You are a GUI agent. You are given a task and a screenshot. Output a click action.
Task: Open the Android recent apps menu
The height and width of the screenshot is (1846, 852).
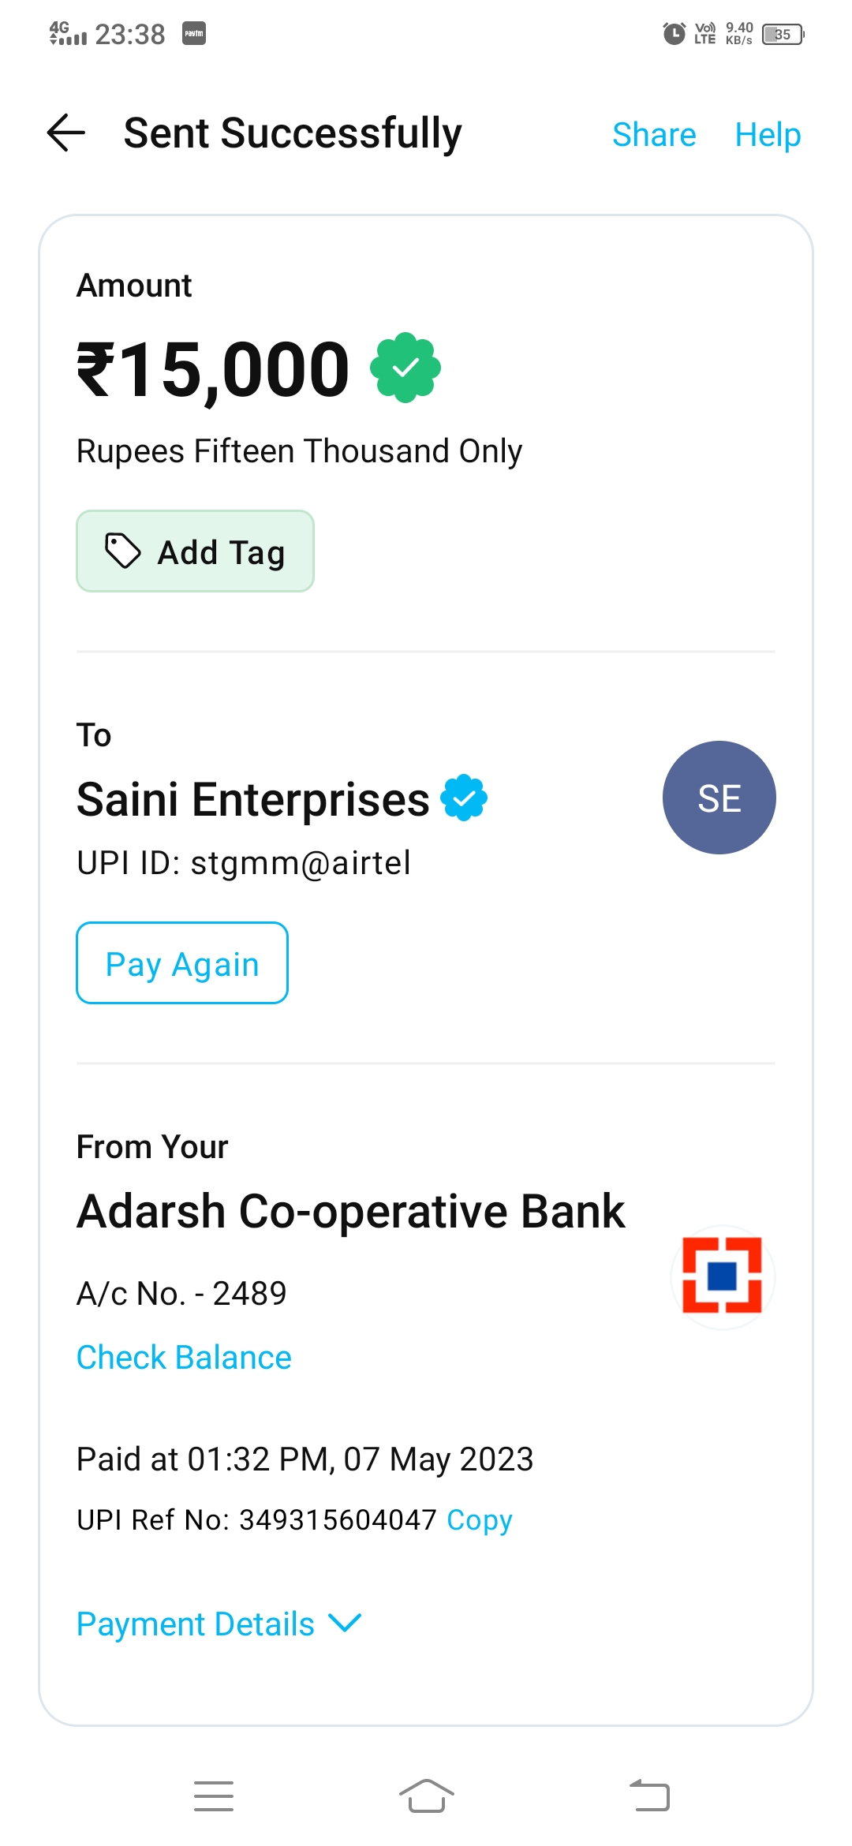(x=214, y=1796)
